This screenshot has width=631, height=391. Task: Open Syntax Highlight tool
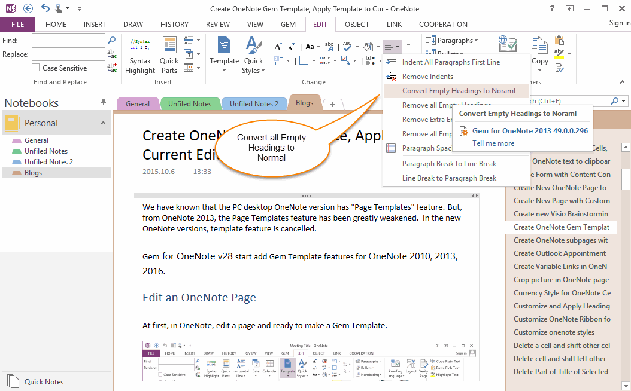click(x=140, y=56)
